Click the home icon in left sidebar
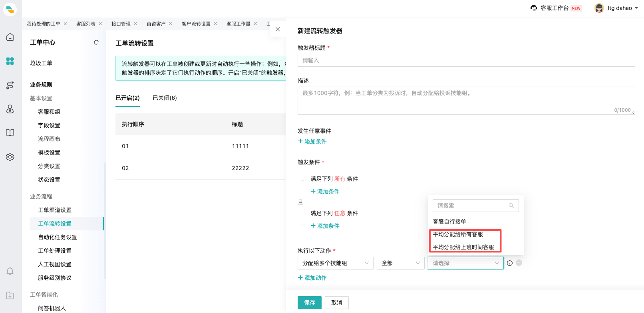The width and height of the screenshot is (644, 313). click(10, 37)
